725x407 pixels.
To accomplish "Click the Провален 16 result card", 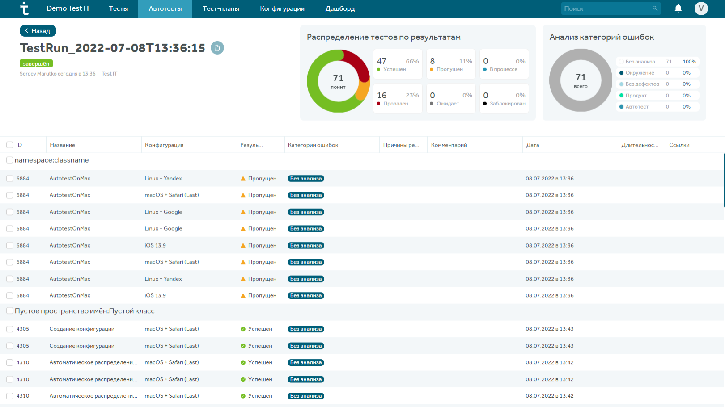I will 398,99.
